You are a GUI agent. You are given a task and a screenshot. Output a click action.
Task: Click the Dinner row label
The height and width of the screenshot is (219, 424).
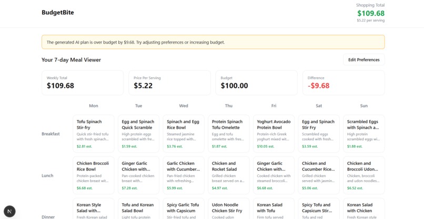click(x=48, y=217)
